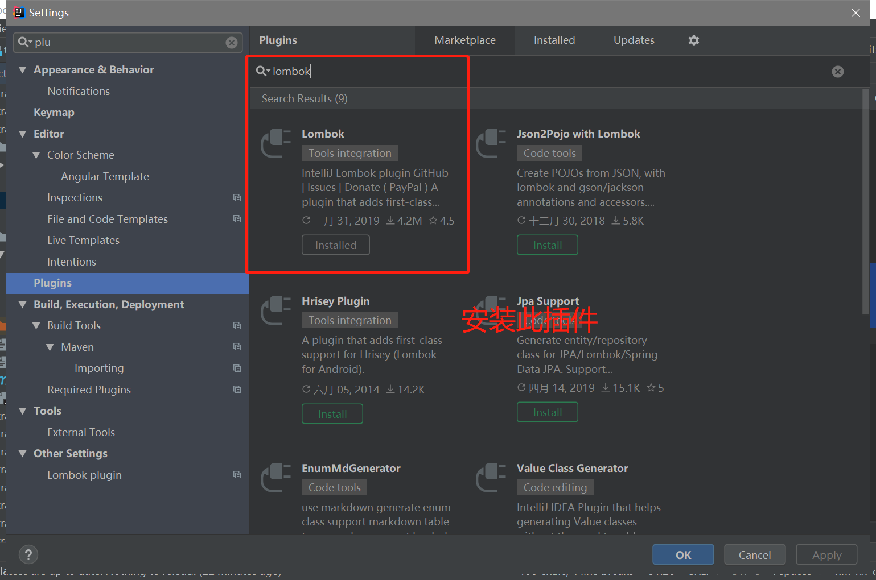Click the project-level icon beside Inspections
This screenshot has height=580, width=876.
tap(237, 198)
